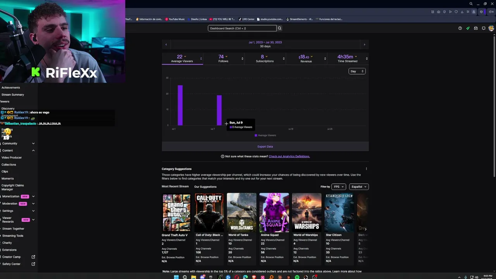Open the FPS filter dropdown
The height and width of the screenshot is (279, 496).
click(x=338, y=187)
